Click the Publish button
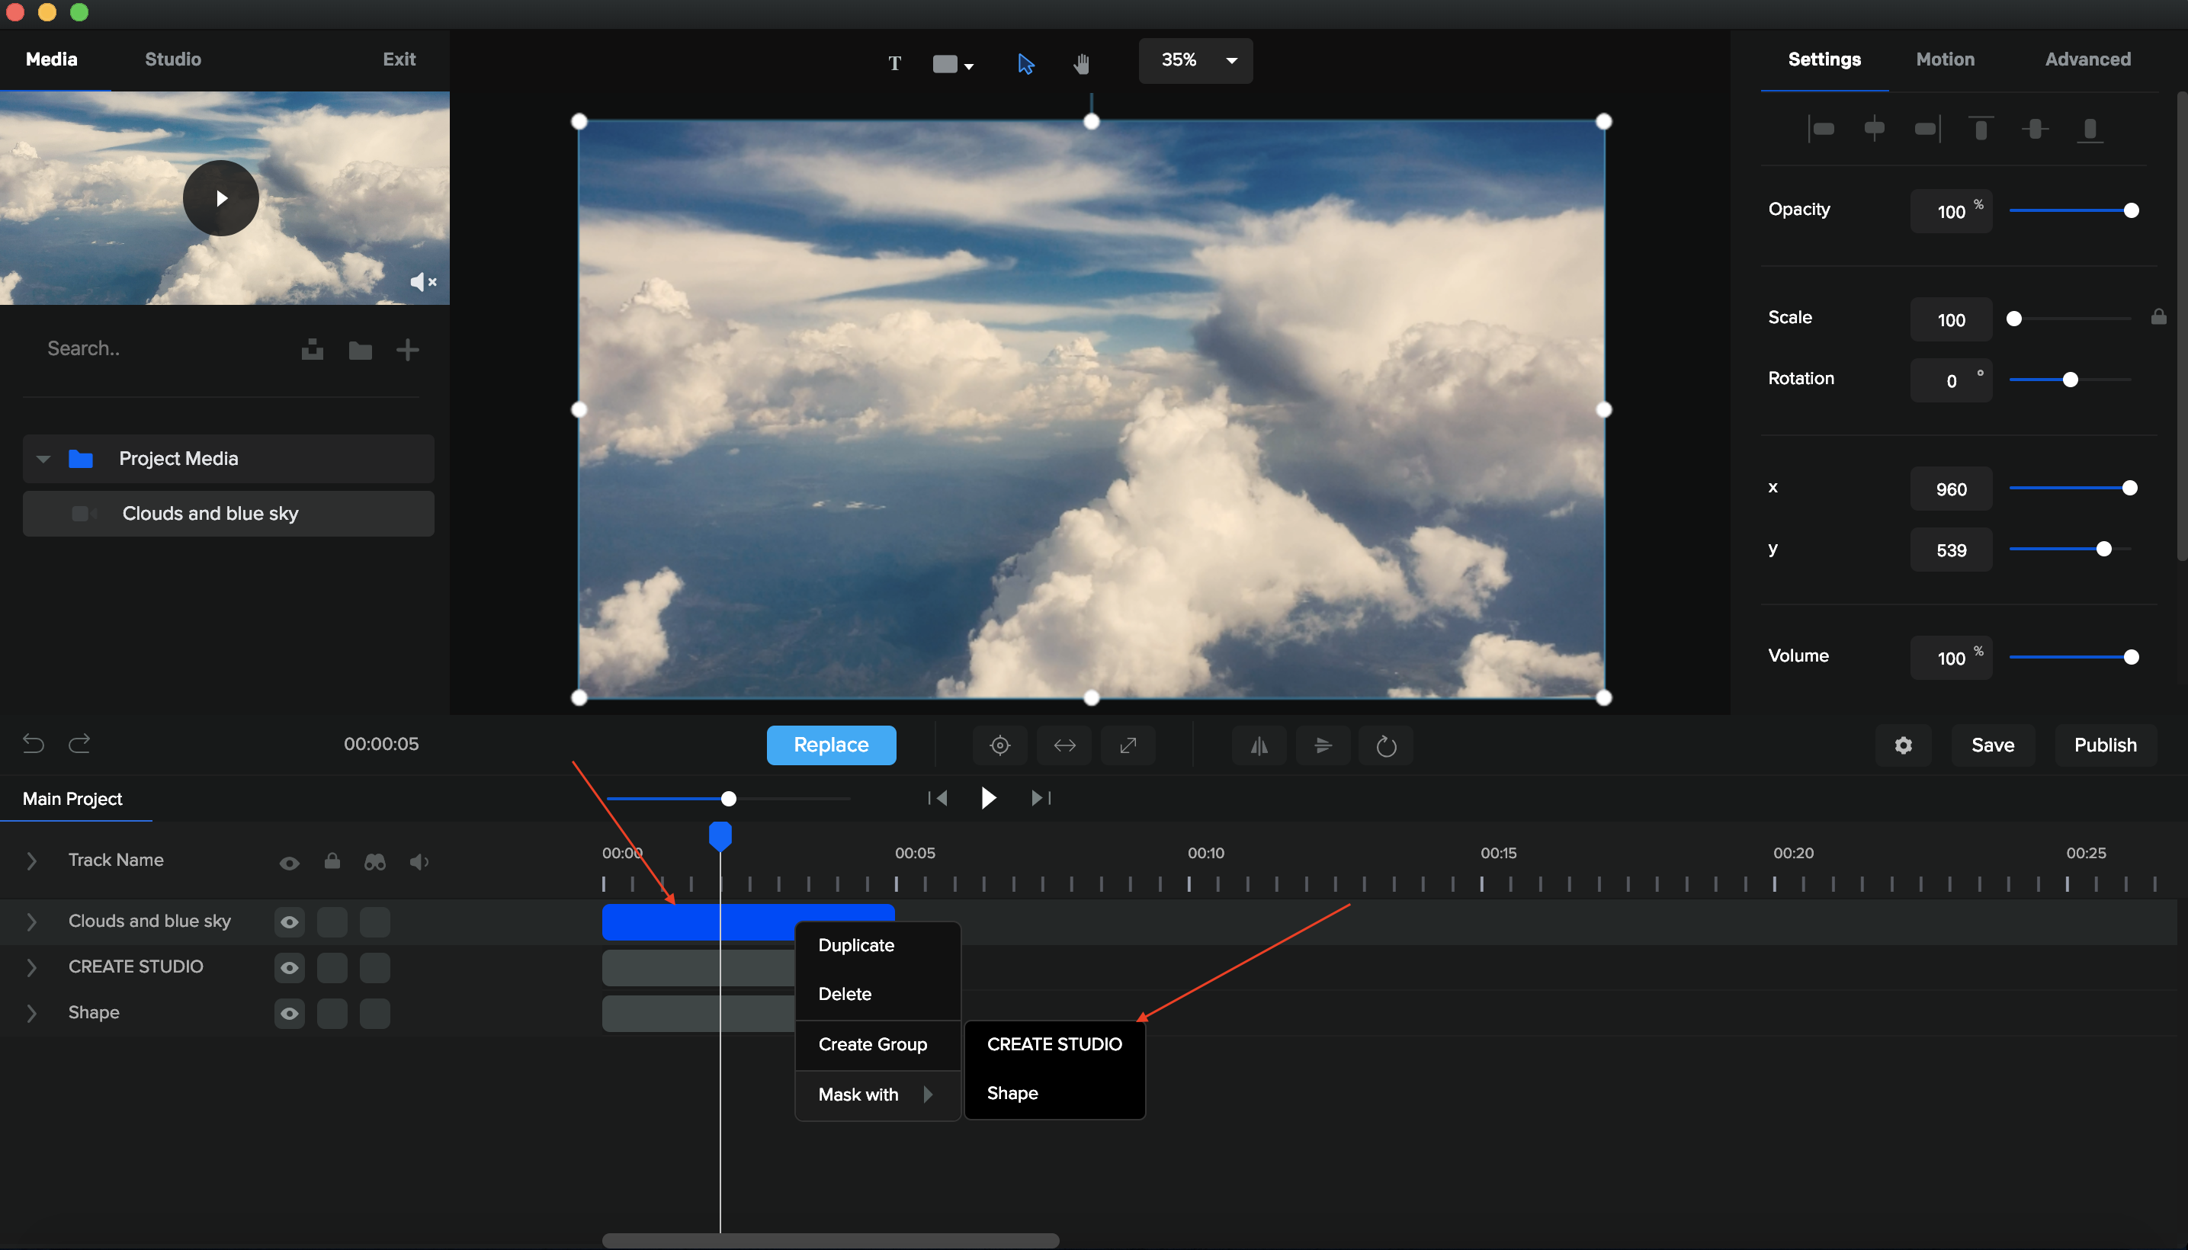 (x=2105, y=745)
